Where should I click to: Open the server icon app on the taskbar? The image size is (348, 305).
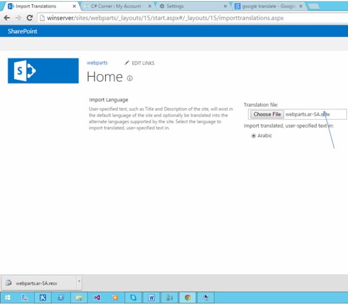(x=169, y=297)
